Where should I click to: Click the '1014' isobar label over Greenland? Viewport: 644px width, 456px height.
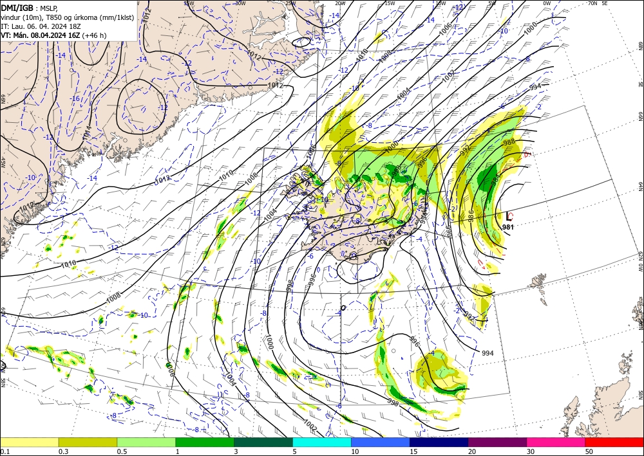click(x=87, y=133)
